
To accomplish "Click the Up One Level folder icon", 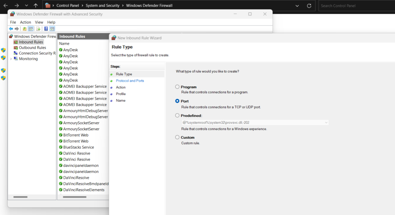I will (24, 29).
